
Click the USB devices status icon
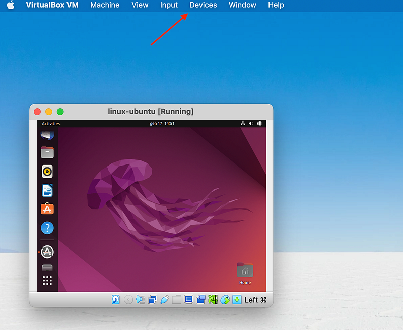(165, 299)
